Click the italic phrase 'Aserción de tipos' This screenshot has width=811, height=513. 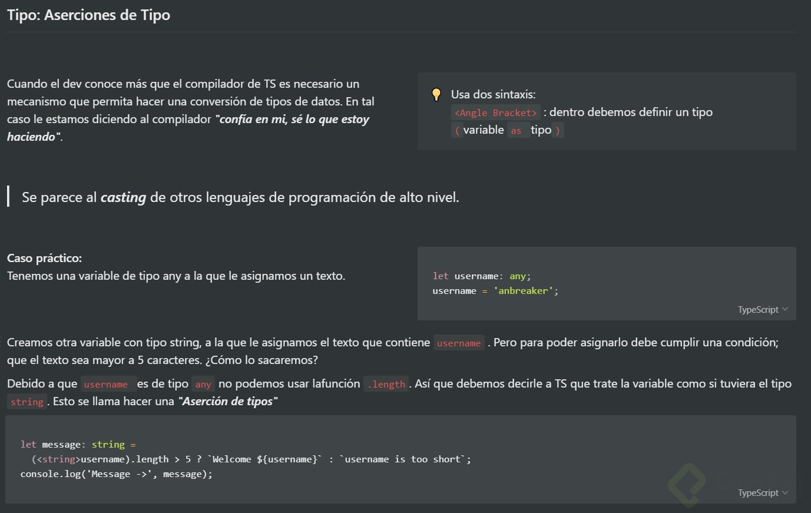point(228,402)
